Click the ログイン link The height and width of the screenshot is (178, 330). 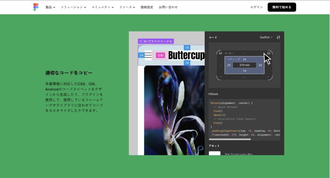256,7
